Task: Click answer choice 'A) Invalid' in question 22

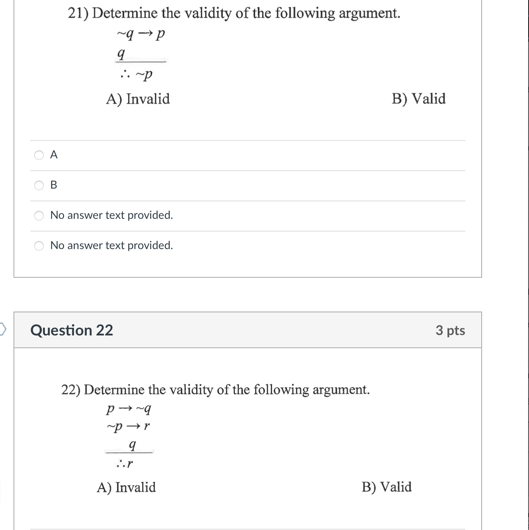Action: point(126,486)
